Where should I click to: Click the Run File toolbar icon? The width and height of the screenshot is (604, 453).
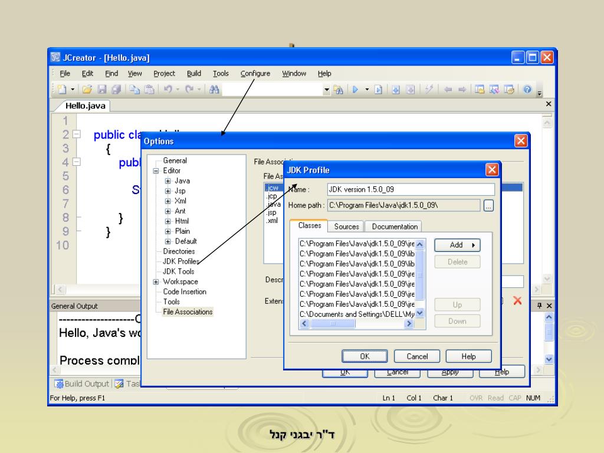tap(378, 90)
